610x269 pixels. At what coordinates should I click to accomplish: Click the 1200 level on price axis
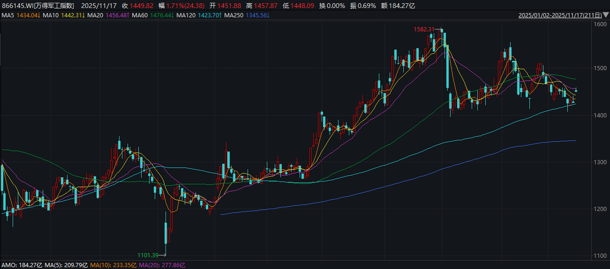pyautogui.click(x=600, y=209)
